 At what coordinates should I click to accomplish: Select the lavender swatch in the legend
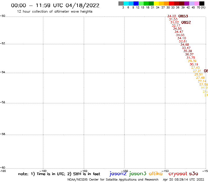coord(191,3)
